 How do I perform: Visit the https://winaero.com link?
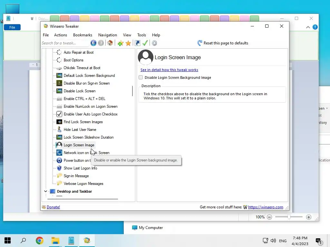coord(266,207)
